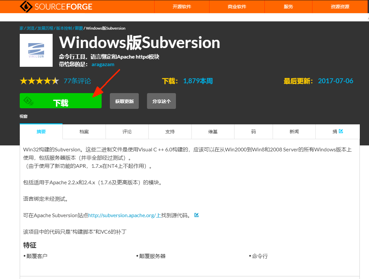369x279 pixels.
Task: Click the Win32SVN project logo thumbnail
Action: [36, 50]
